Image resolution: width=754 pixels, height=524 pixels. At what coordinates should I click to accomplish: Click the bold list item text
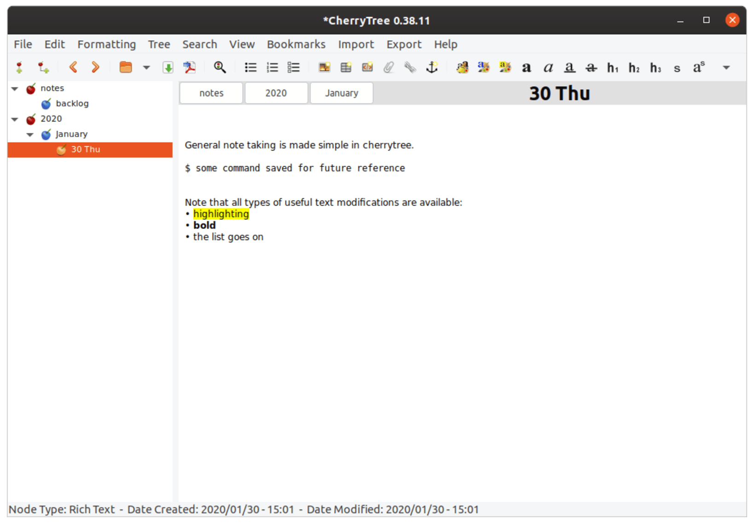point(204,225)
